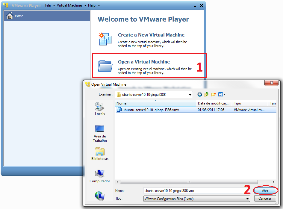Screen dimensions: 283x209
Task: Sort the file list by Nome column
Action: 155,103
